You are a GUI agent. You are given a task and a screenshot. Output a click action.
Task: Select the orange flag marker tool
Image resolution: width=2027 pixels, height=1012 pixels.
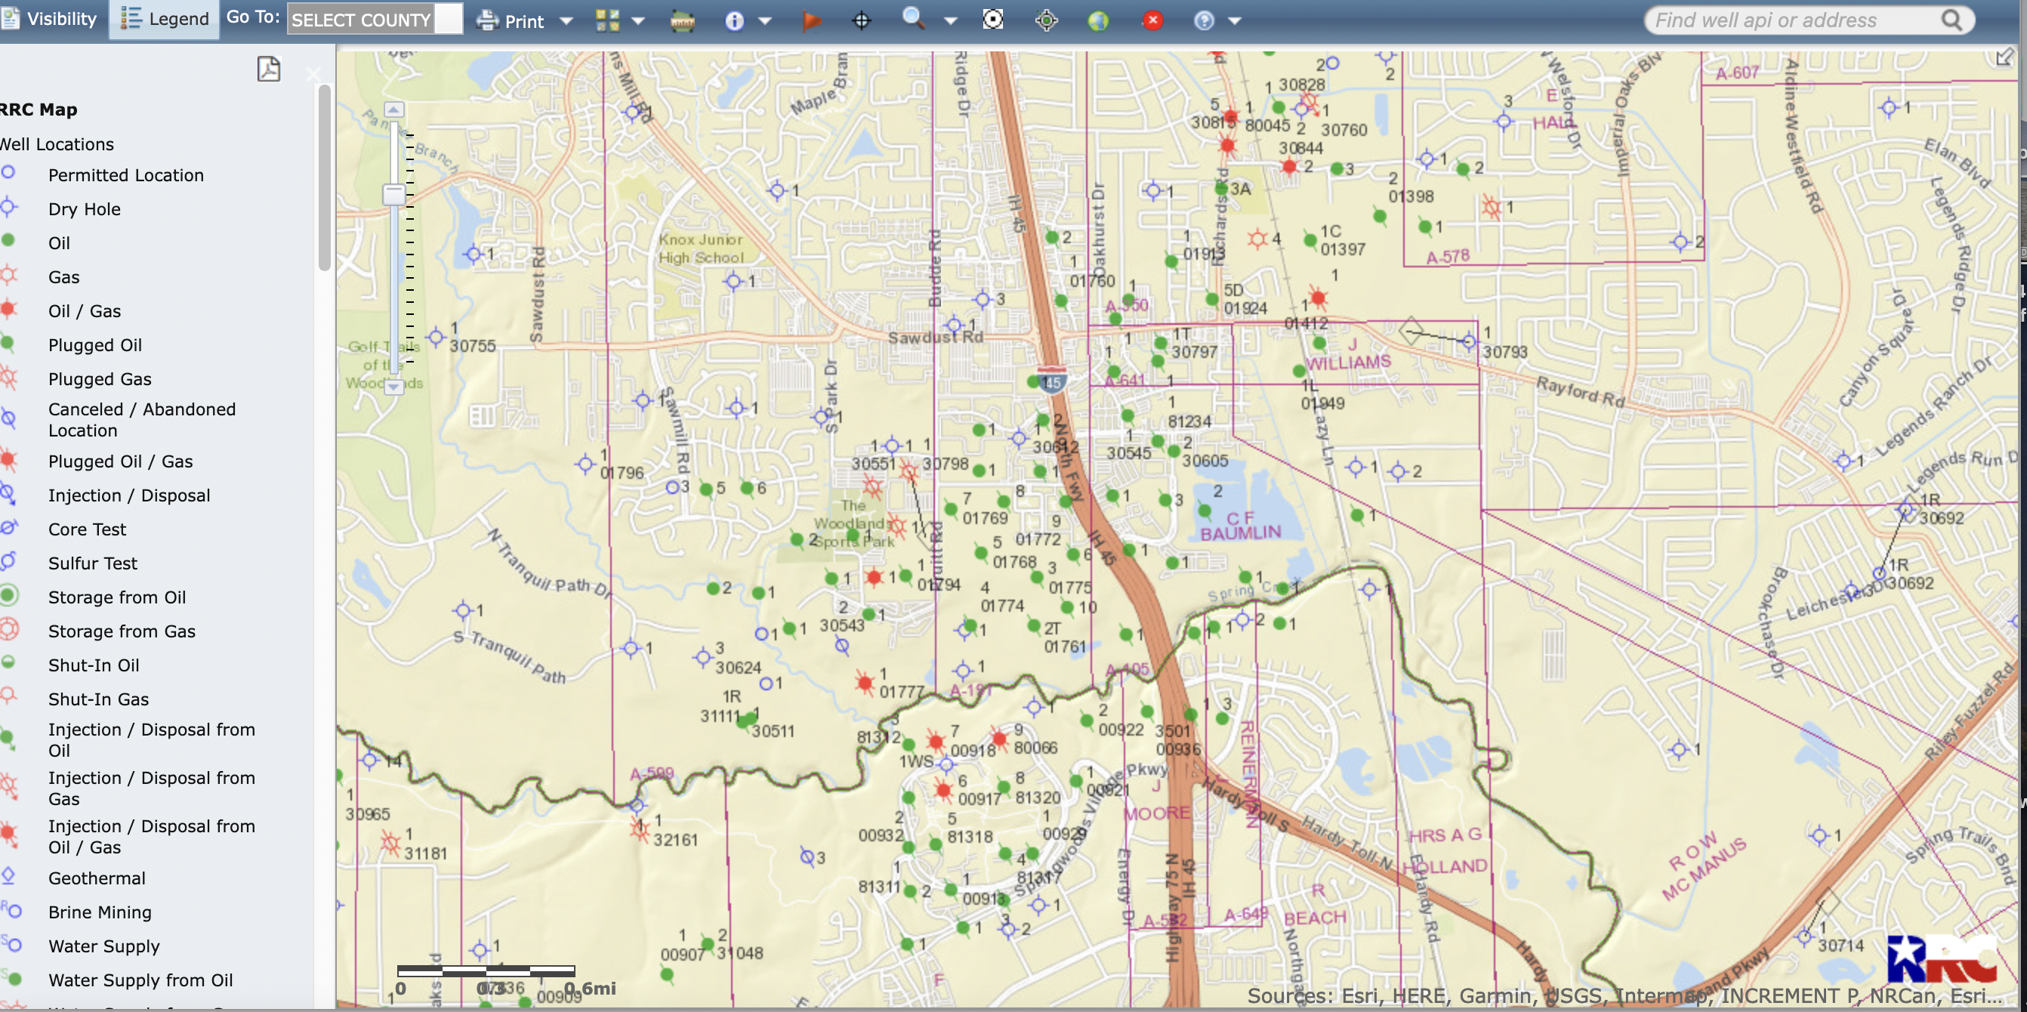pos(812,20)
